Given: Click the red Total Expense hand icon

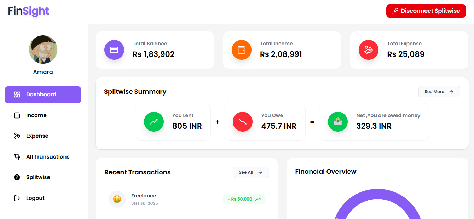Looking at the screenshot, I should 369,50.
